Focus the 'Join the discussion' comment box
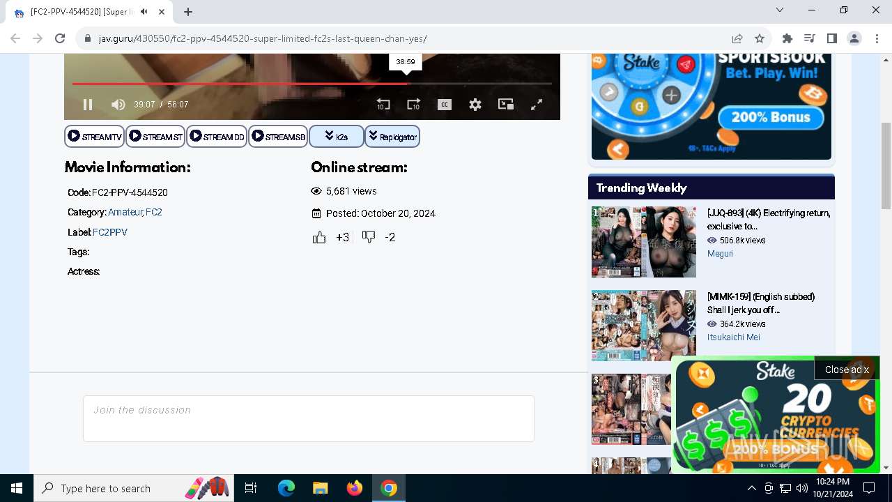Screen dimensions: 892x502 (309, 418)
